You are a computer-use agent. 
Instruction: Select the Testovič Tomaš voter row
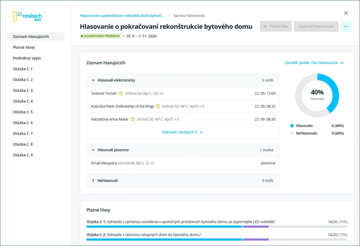[183, 94]
